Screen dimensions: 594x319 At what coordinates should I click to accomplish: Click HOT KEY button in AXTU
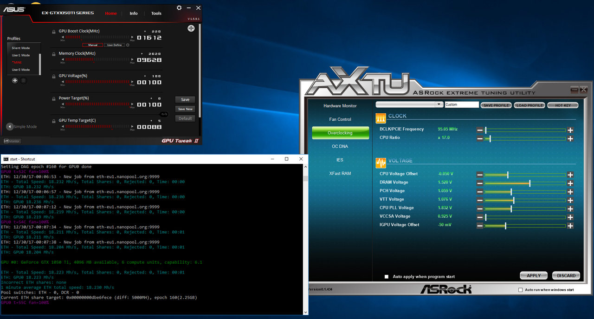tap(563, 105)
